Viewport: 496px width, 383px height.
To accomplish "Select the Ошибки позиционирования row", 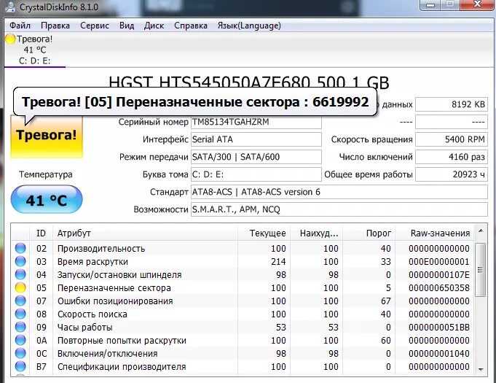I will 243,301.
